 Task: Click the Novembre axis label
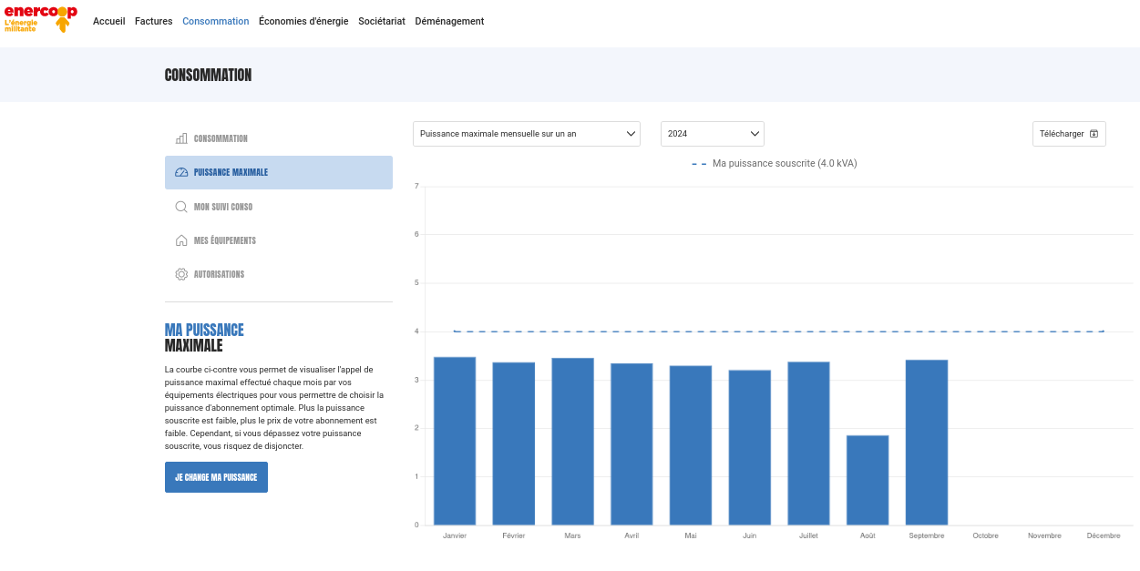[x=1044, y=535]
